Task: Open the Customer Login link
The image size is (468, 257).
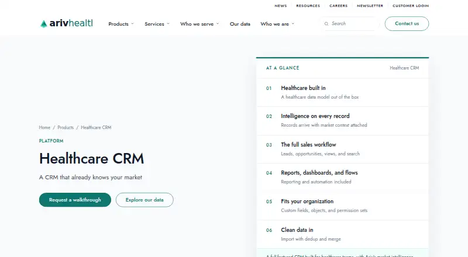Action: click(411, 6)
